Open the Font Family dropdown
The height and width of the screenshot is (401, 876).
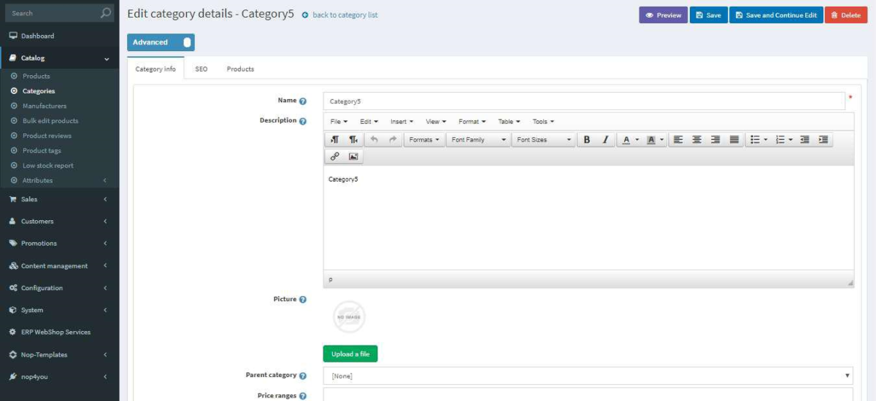click(478, 139)
